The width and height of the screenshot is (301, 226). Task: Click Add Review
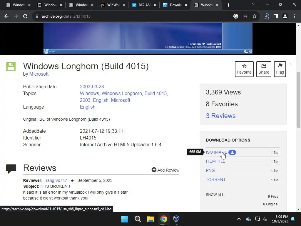[165, 170]
